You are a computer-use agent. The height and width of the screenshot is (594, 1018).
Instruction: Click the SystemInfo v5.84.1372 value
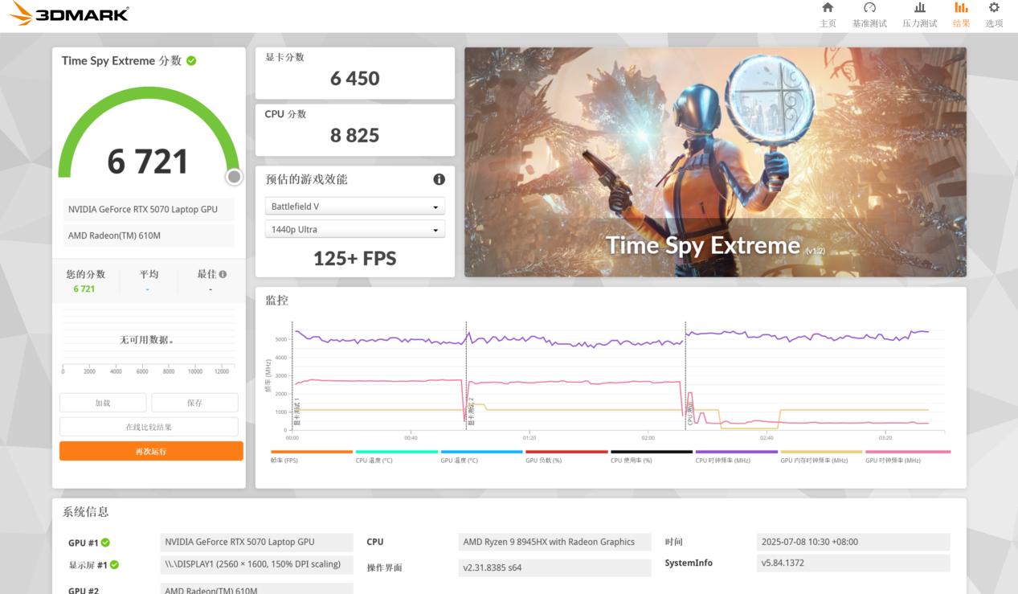(x=853, y=563)
